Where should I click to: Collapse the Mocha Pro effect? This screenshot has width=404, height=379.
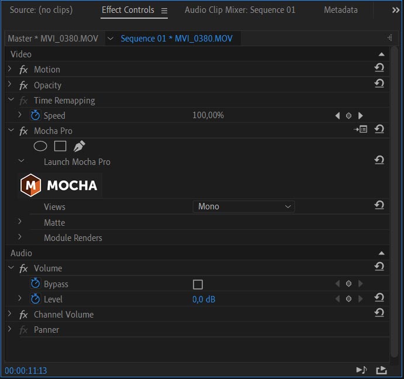11,130
